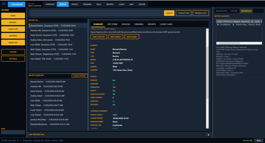Click the callouts list horizontal scrollbar thumb
Viewport: 265px width, 143px height.
230,43
